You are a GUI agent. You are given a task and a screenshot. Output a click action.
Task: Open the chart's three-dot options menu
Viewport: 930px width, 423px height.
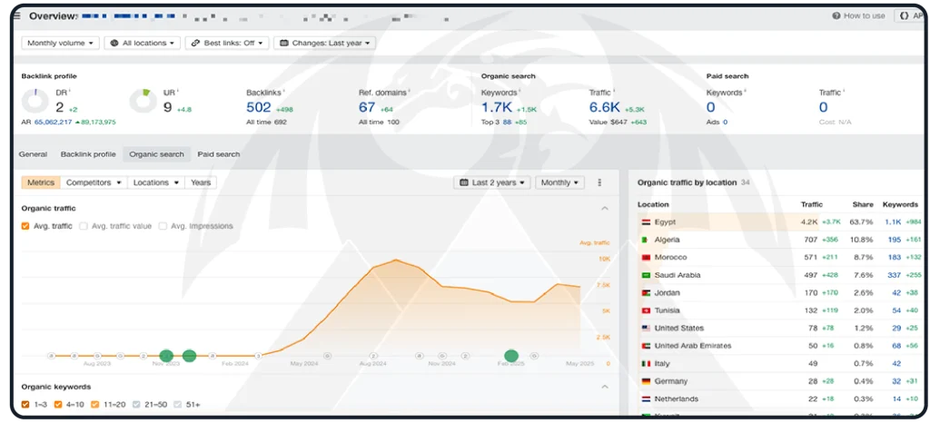(x=599, y=182)
